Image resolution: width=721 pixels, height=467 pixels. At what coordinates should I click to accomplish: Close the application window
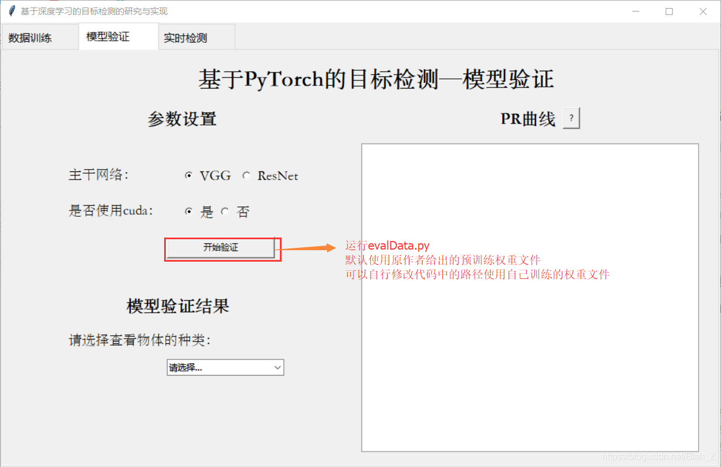click(x=703, y=12)
